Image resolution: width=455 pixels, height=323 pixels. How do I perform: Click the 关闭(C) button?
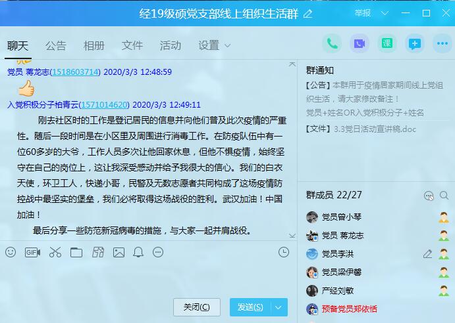point(197,307)
